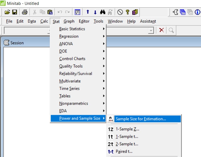Click the Copy icon in toolbar

click(x=42, y=12)
